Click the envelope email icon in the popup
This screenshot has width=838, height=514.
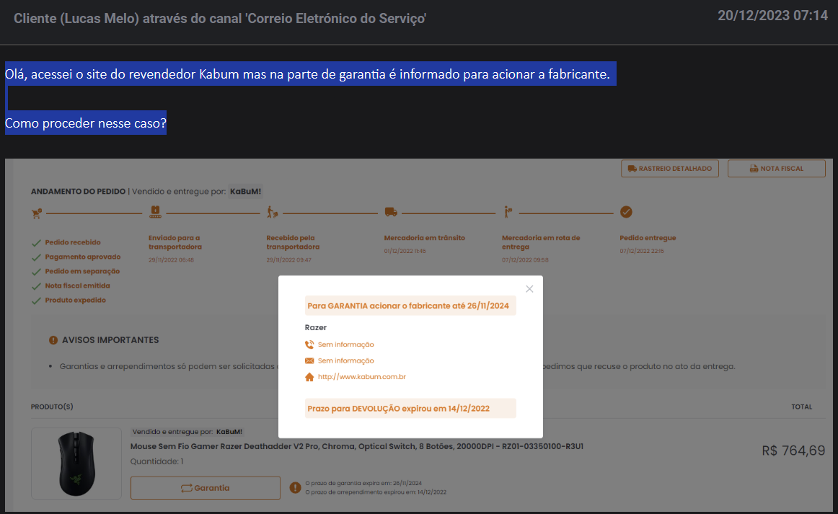(309, 360)
